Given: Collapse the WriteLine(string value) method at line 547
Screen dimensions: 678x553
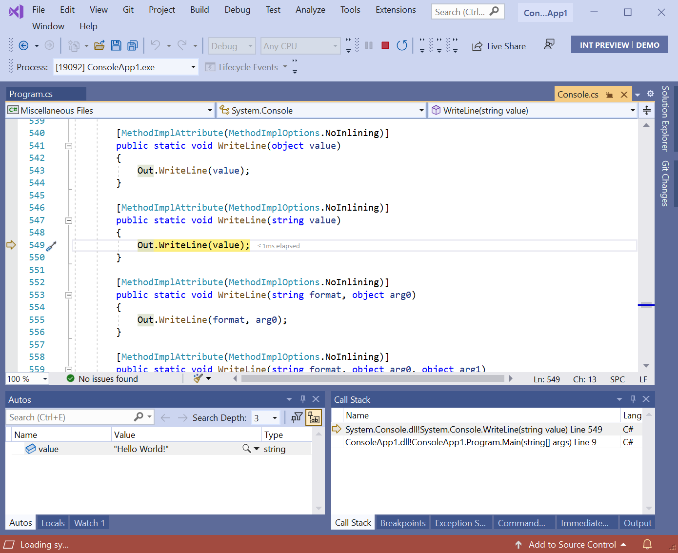Looking at the screenshot, I should [x=69, y=220].
